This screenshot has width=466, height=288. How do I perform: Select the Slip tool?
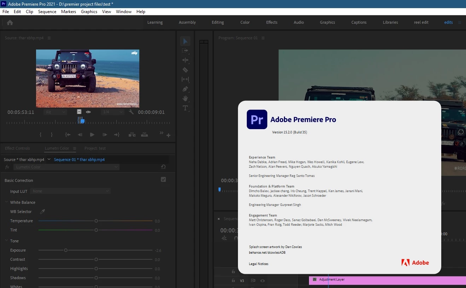[x=185, y=79]
